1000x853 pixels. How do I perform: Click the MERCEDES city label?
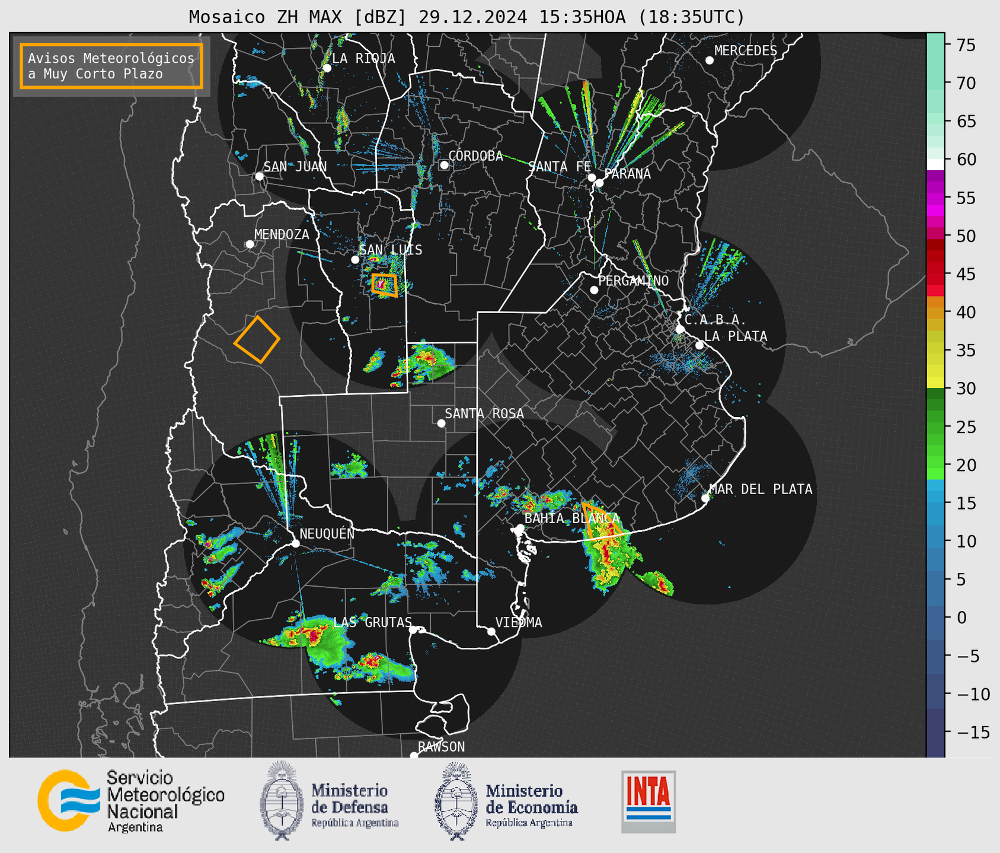coord(746,51)
